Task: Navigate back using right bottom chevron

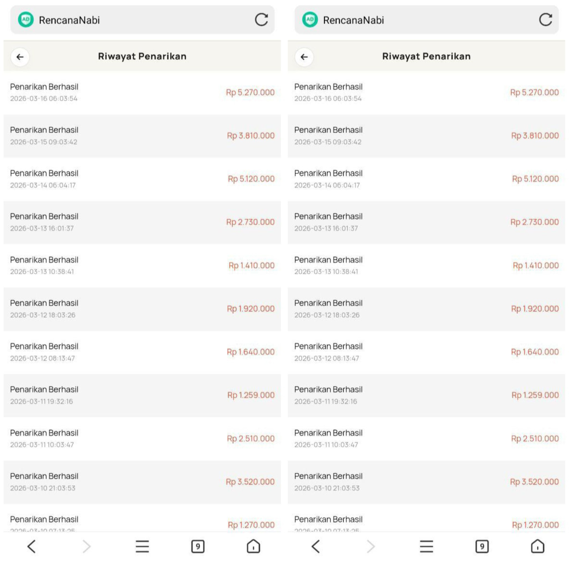Action: [x=315, y=546]
